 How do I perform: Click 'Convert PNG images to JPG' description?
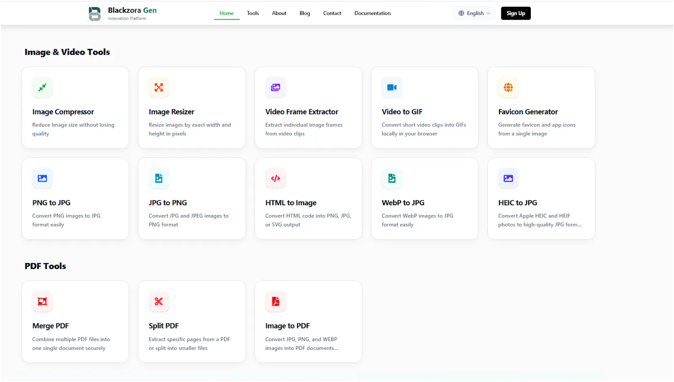[x=66, y=220]
